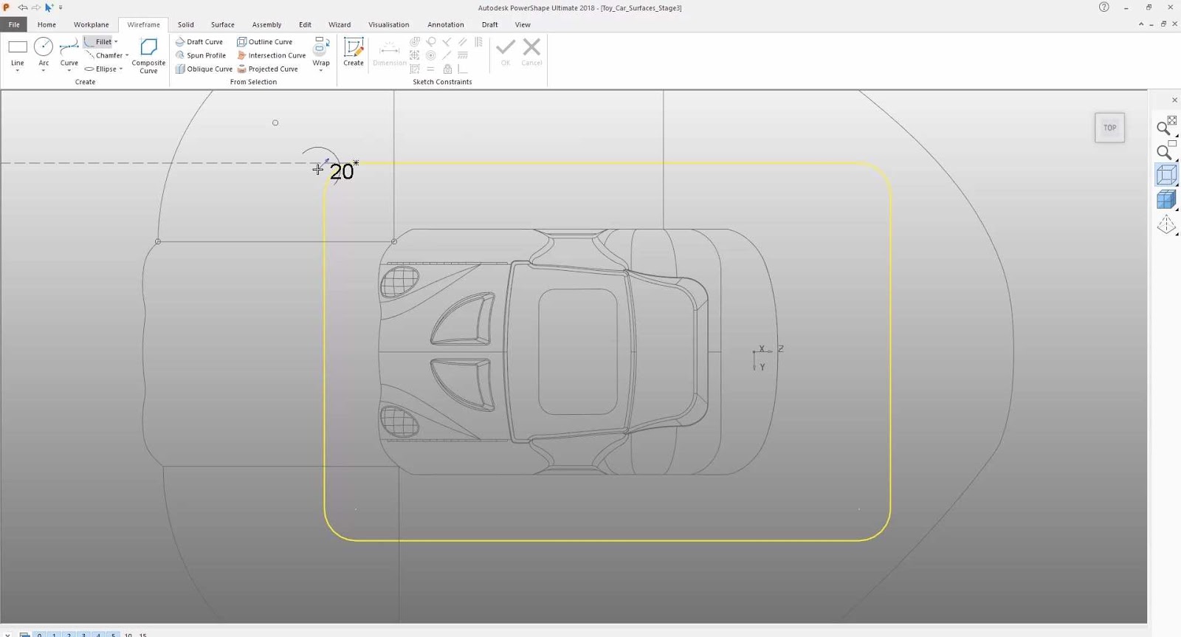Expand the Wrap dropdown arrow
The width and height of the screenshot is (1181, 637).
(x=321, y=71)
